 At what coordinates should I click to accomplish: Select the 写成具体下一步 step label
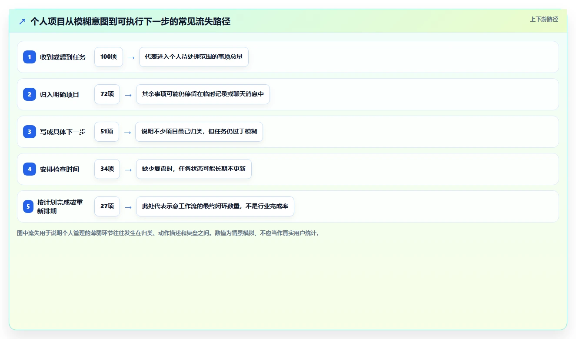pos(63,132)
